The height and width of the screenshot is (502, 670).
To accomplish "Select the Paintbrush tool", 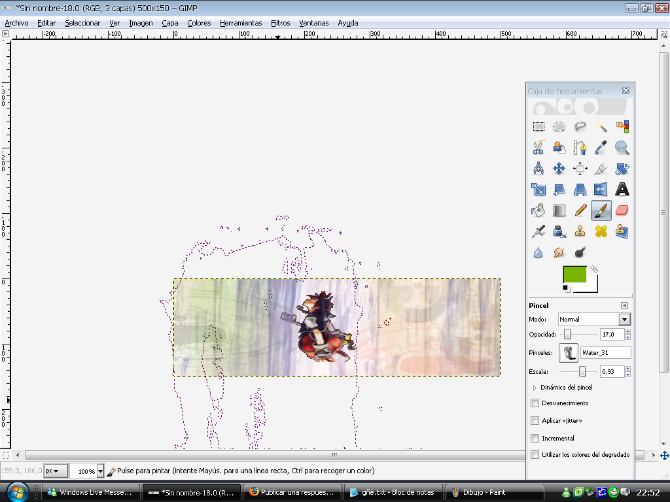I will [x=601, y=210].
